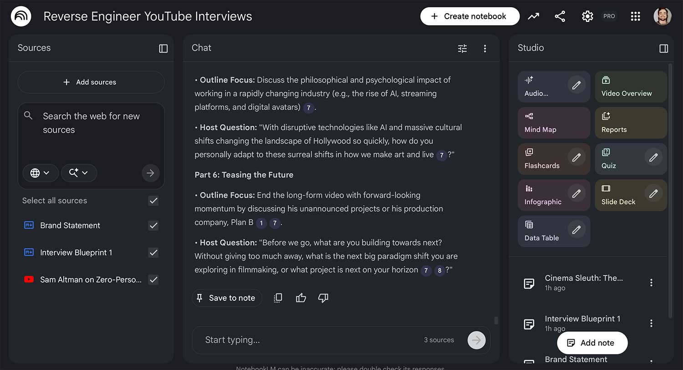
Task: Collapse the Sources panel
Action: tap(163, 48)
